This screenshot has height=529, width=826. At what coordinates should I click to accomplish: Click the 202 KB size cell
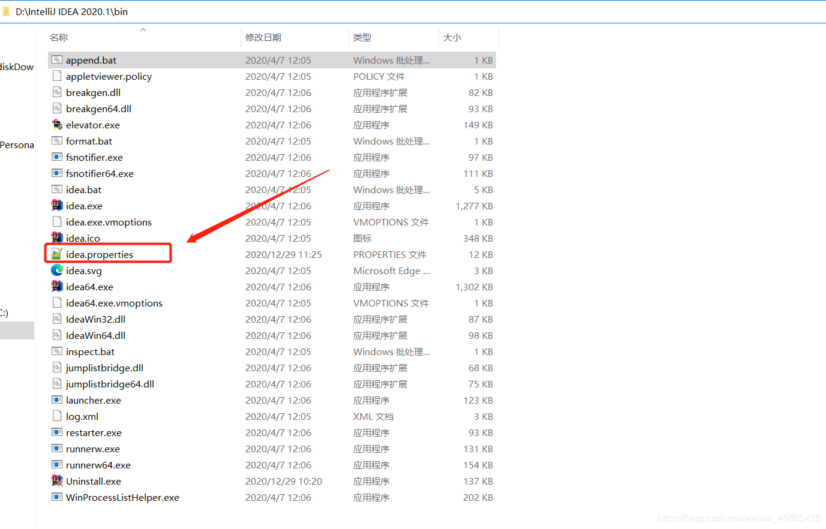click(478, 497)
